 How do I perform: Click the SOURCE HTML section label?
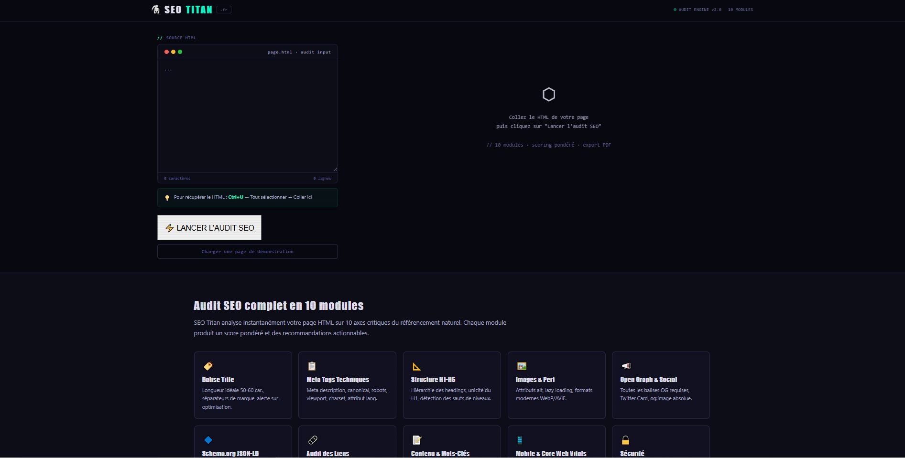(181, 38)
